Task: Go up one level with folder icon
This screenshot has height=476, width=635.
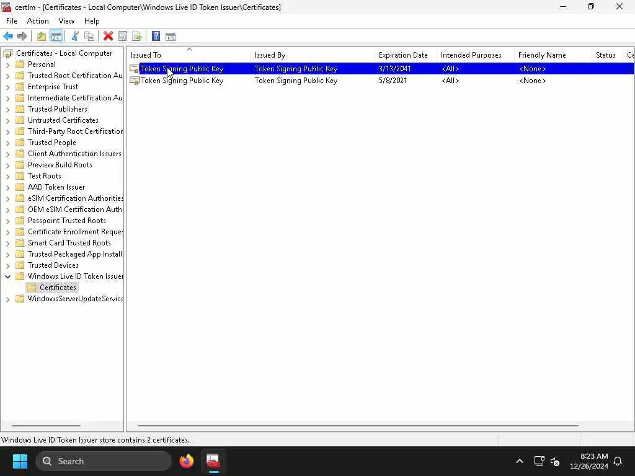Action: pyautogui.click(x=42, y=37)
